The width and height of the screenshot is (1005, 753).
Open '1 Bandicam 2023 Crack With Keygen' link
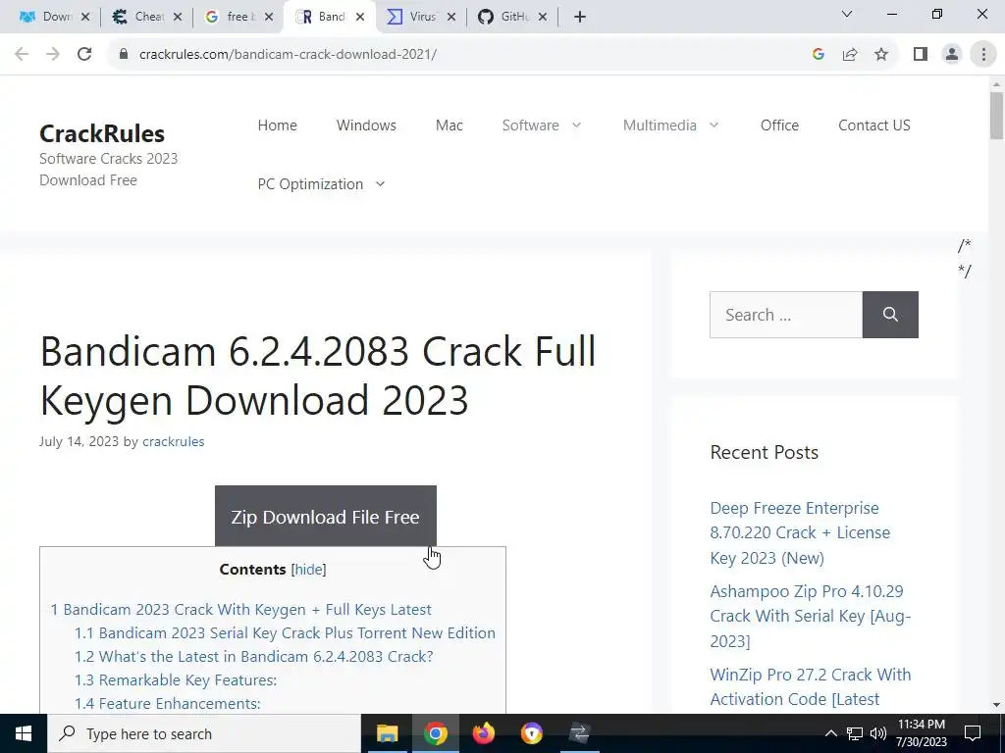(241, 610)
